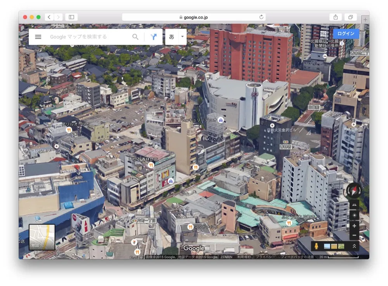
Task: Reset the map orientation using the compass
Action: point(353,191)
